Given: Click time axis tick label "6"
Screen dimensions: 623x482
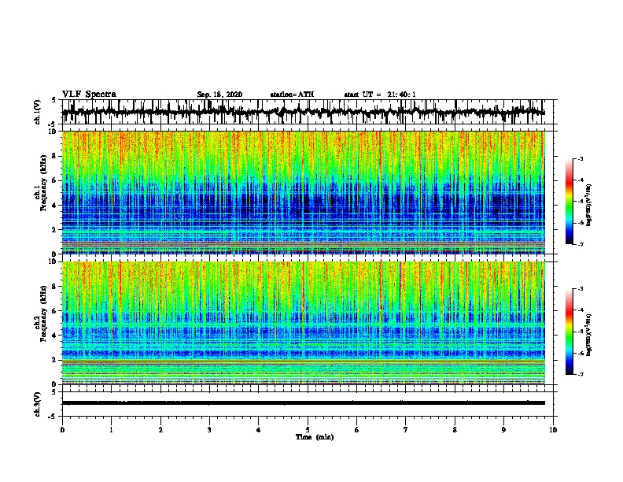Looking at the screenshot, I should tap(357, 430).
